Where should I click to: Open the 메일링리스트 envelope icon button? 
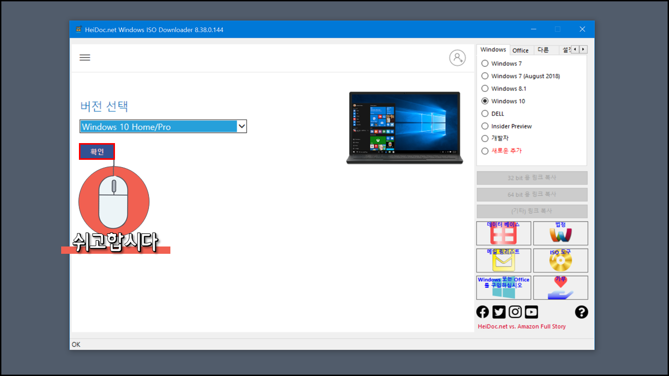tap(504, 261)
